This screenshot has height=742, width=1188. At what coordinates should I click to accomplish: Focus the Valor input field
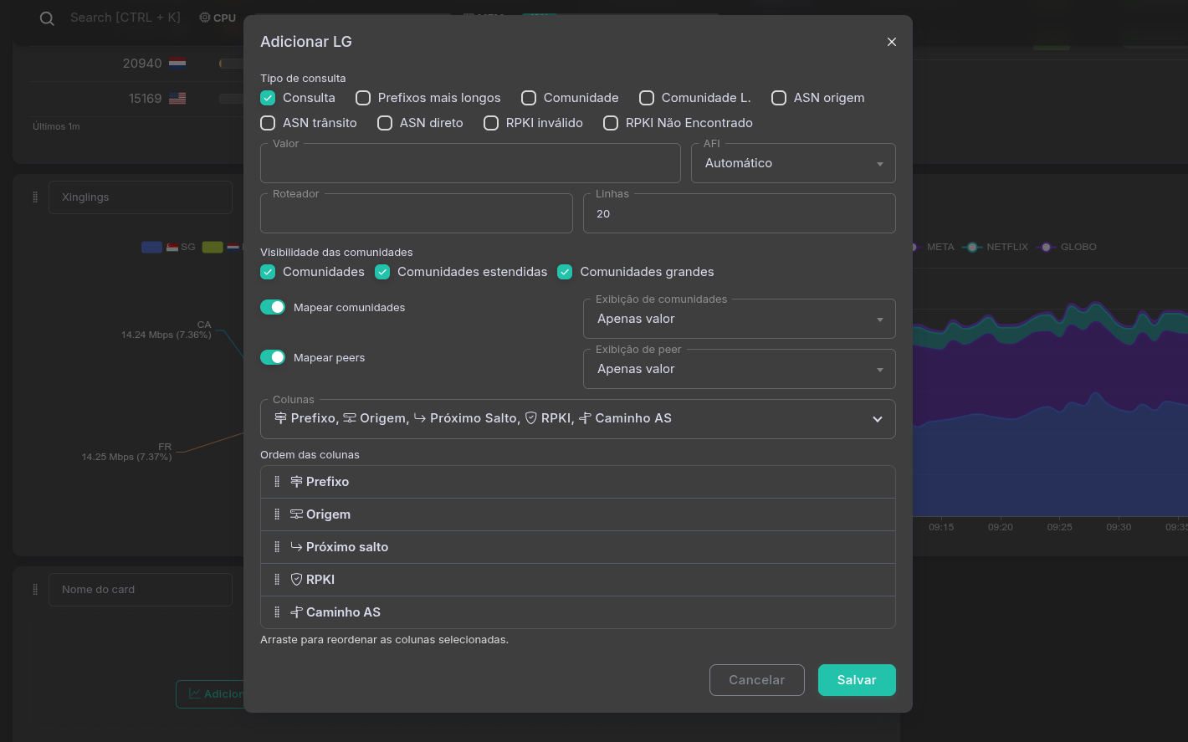click(470, 164)
